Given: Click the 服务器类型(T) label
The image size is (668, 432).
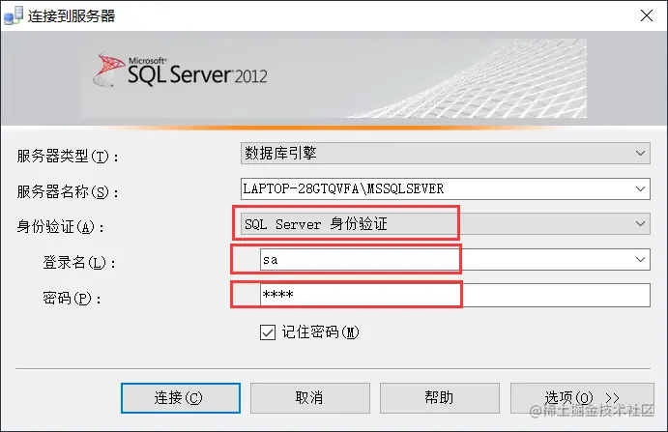Looking at the screenshot, I should click(x=68, y=156).
